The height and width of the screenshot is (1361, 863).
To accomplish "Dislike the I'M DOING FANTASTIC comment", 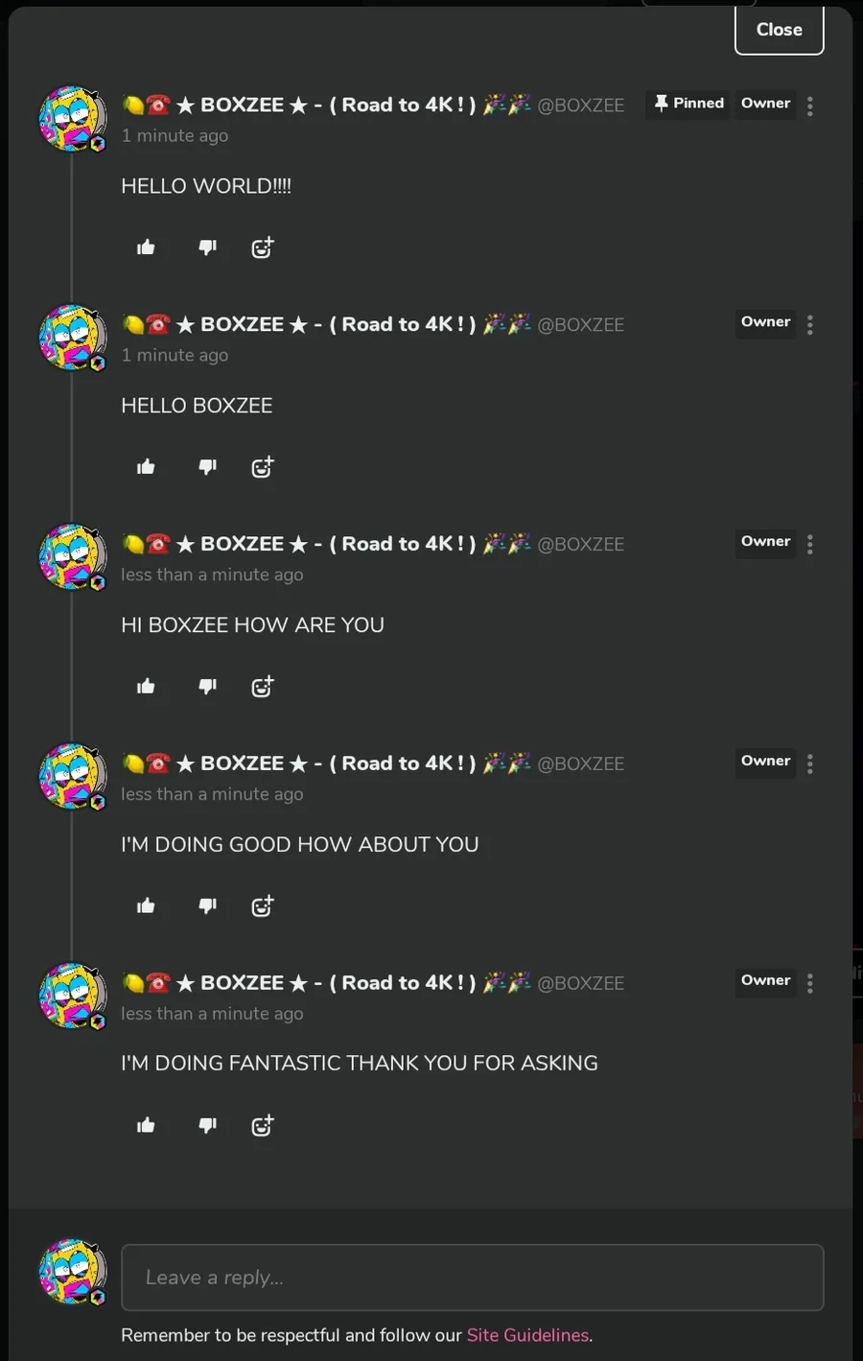I will (x=207, y=1125).
